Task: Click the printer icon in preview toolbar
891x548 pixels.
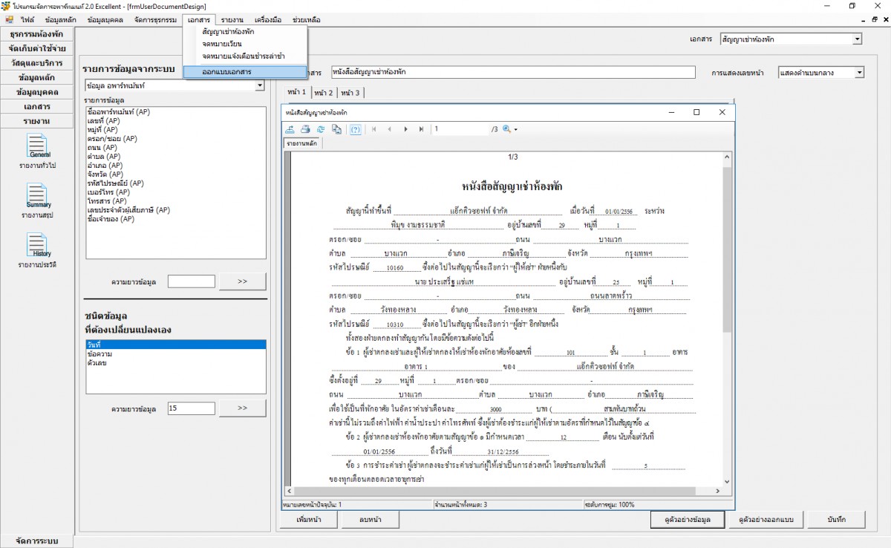Action: [305, 129]
